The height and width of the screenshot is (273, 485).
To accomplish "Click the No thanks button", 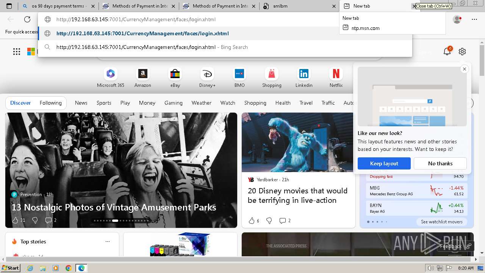I will tap(440, 163).
